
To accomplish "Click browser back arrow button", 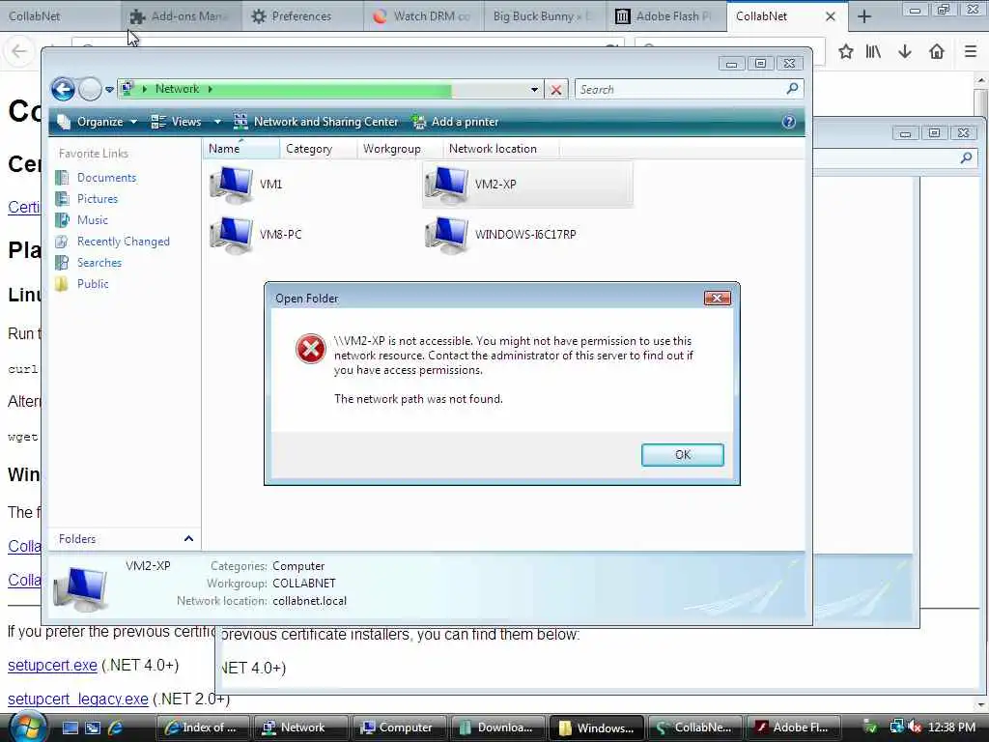I will tap(19, 51).
